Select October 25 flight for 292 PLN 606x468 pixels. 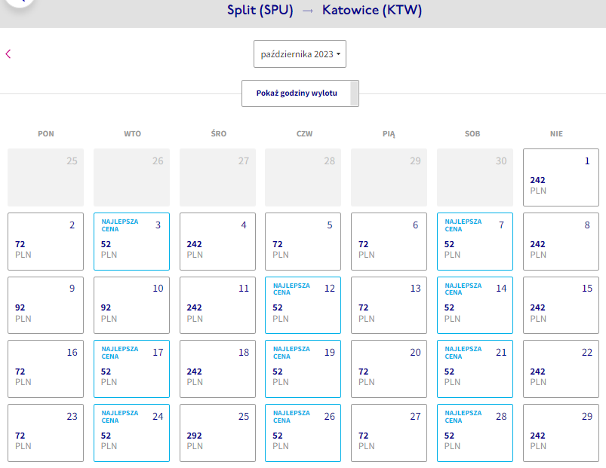click(217, 433)
